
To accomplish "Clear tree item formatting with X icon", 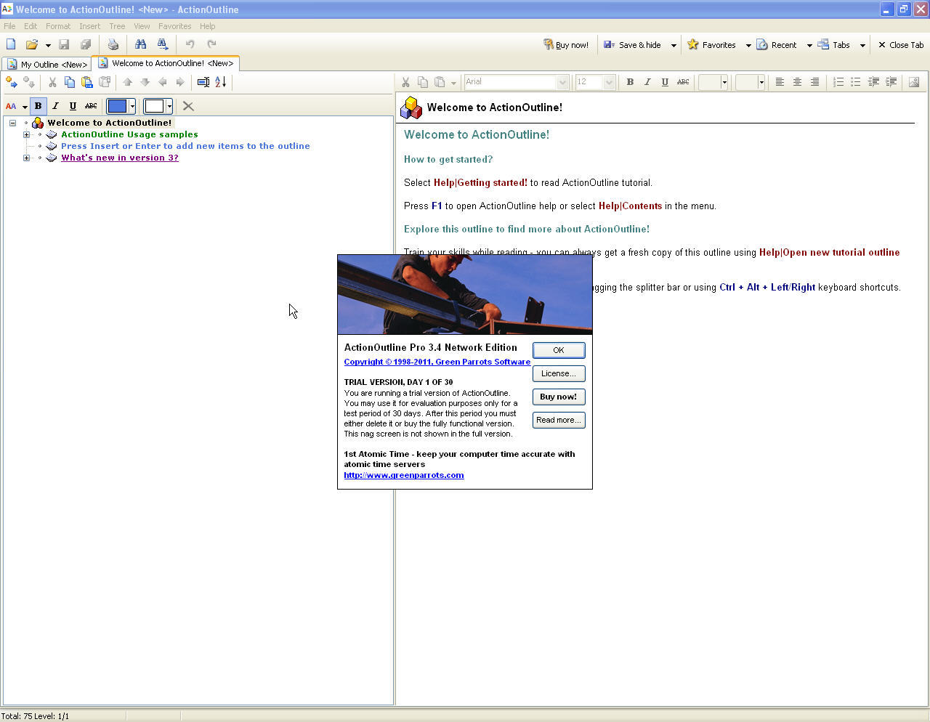I will tap(188, 106).
